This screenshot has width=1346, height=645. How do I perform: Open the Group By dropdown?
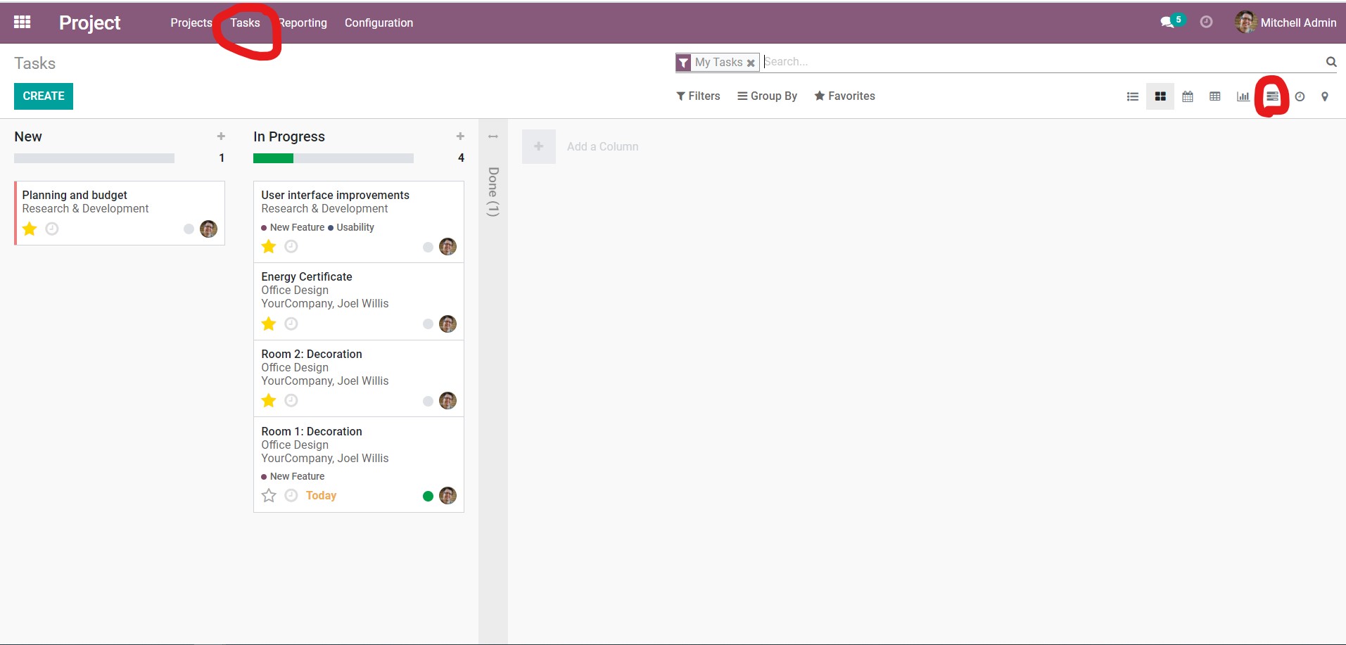tap(767, 96)
